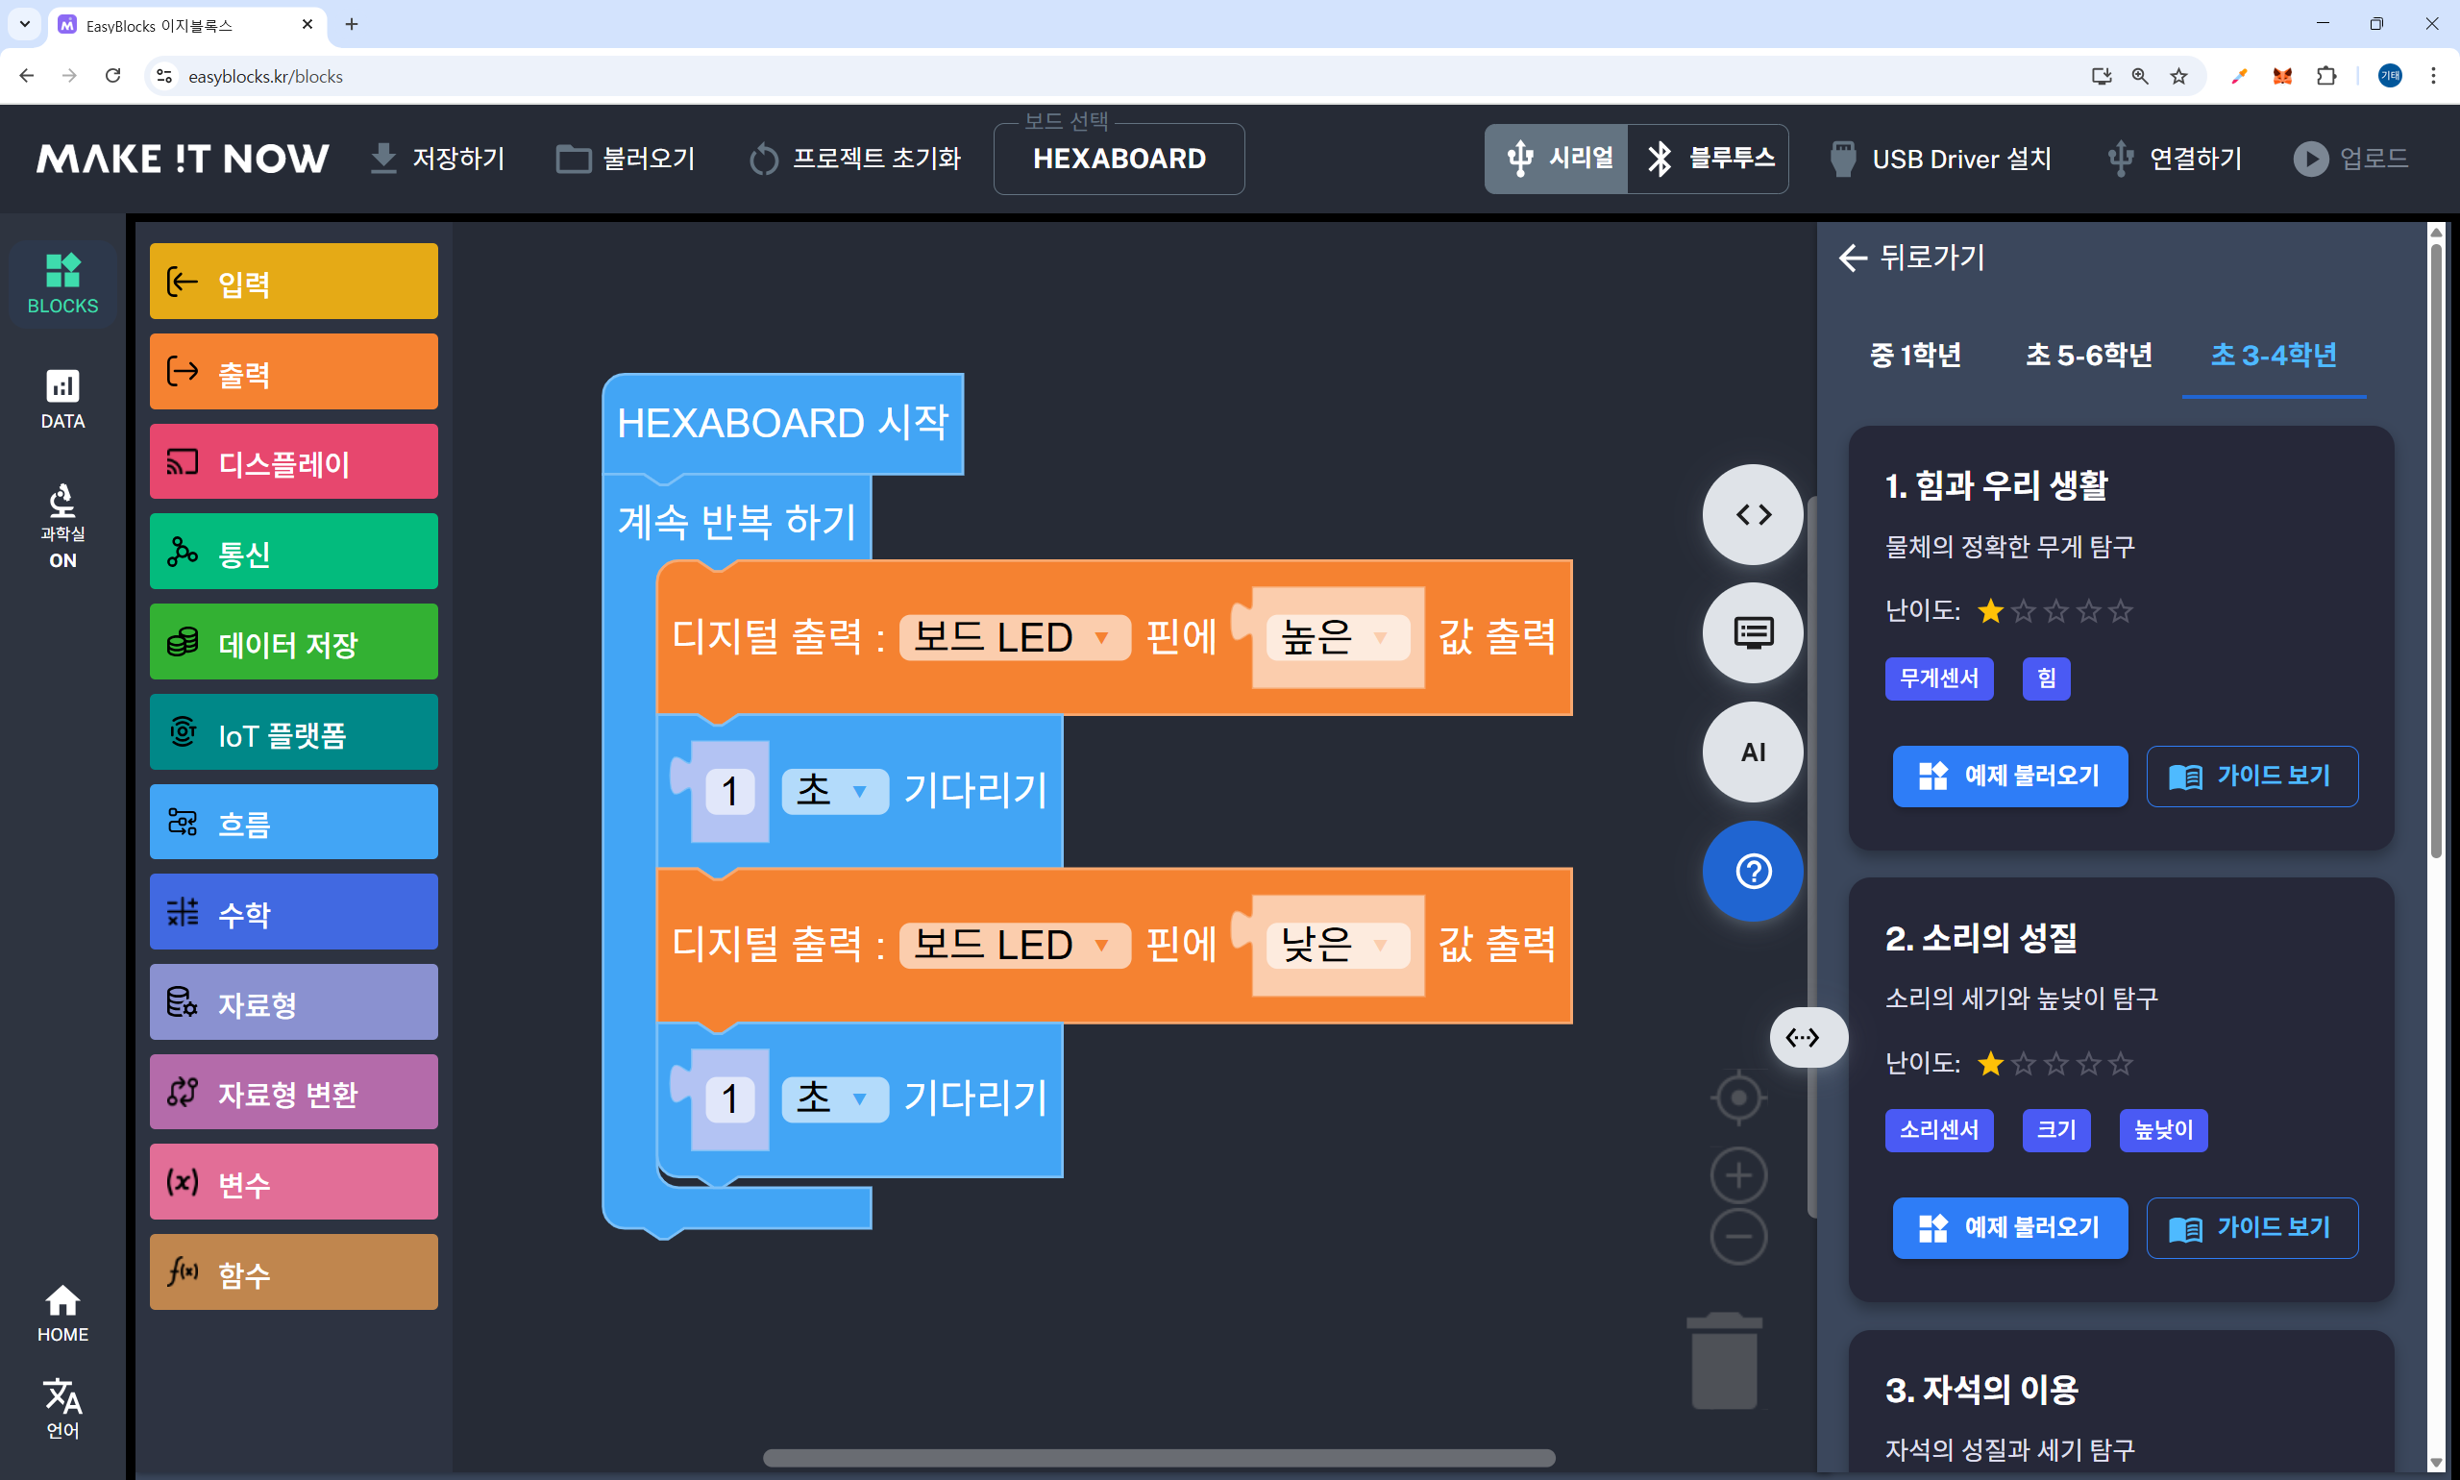The height and width of the screenshot is (1480, 2460).
Task: Switch connection mode to 블루투스
Action: point(1710,159)
